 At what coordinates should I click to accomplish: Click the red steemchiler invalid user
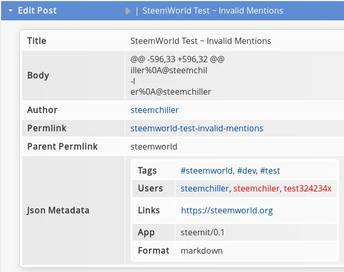pos(256,188)
